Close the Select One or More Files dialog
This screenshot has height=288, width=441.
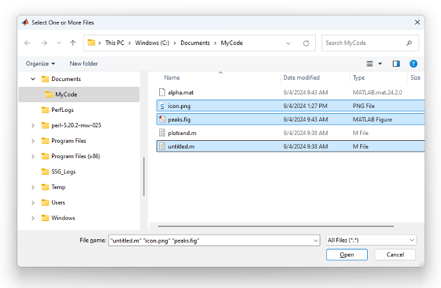point(417,22)
